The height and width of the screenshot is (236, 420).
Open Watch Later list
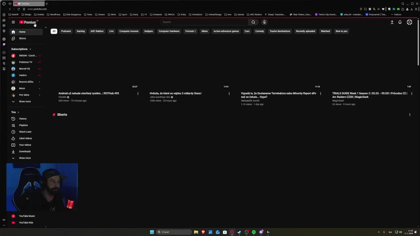(26, 132)
